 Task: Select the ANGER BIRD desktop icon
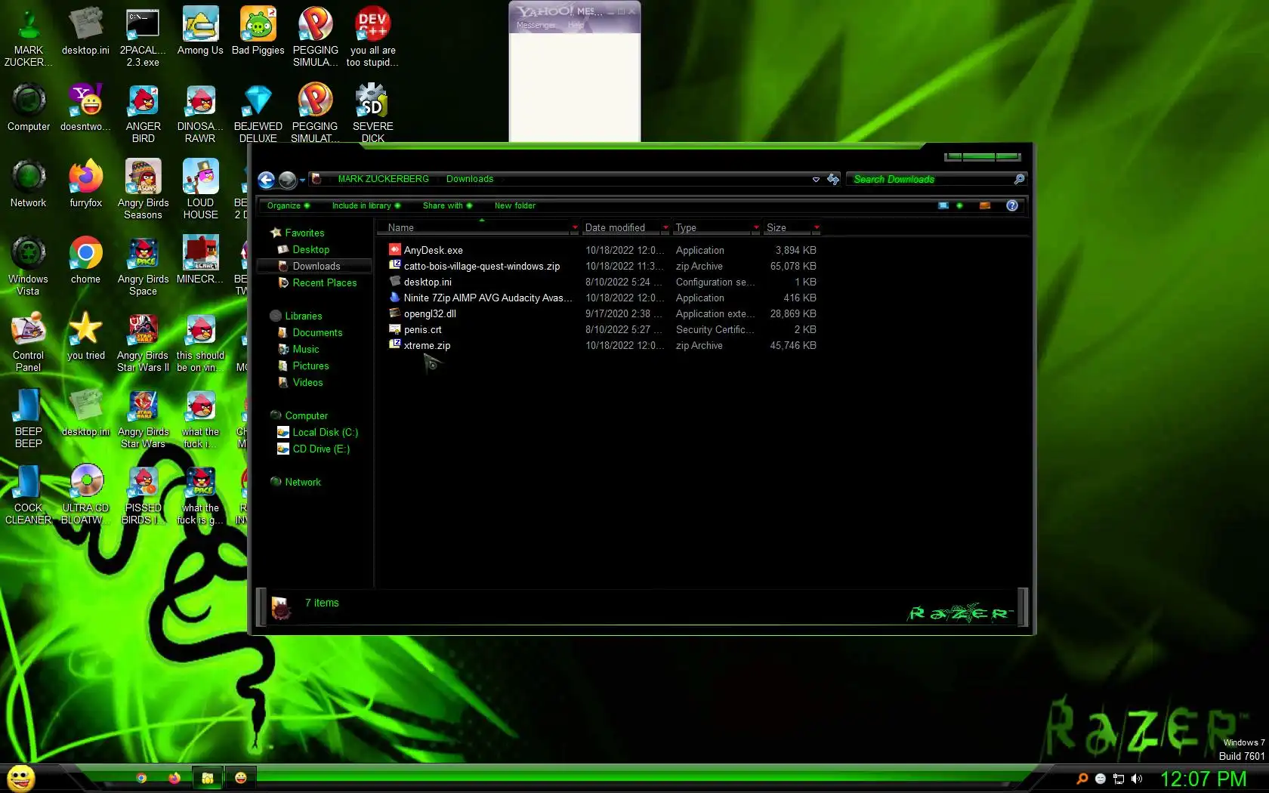[143, 113]
